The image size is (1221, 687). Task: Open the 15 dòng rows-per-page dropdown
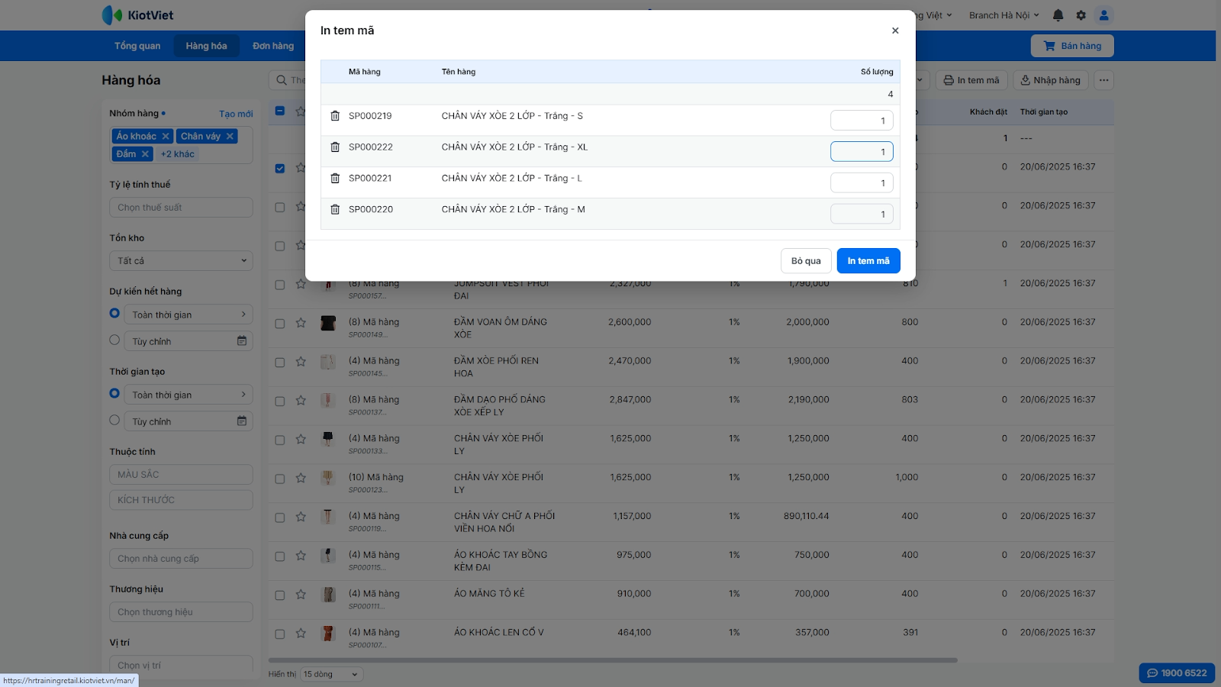click(x=331, y=674)
